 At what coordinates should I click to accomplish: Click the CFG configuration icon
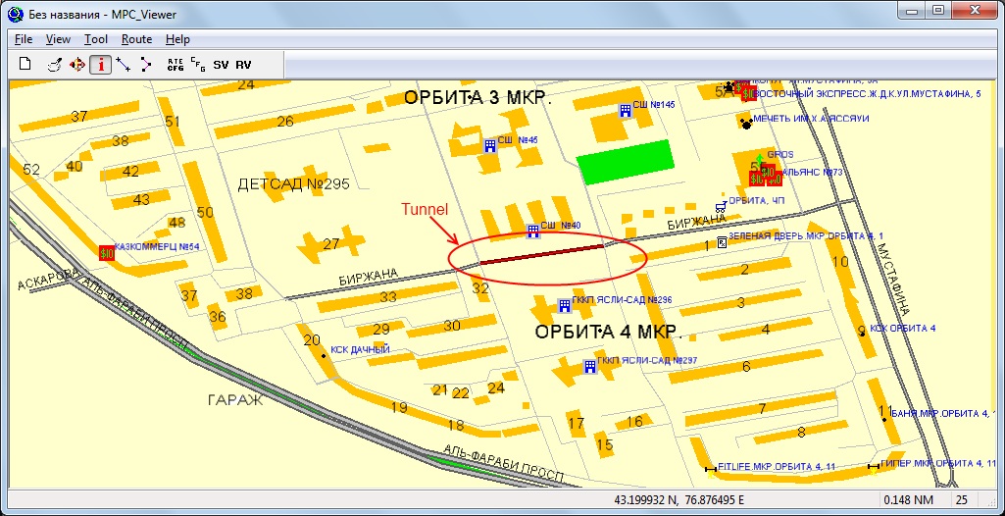tap(197, 64)
